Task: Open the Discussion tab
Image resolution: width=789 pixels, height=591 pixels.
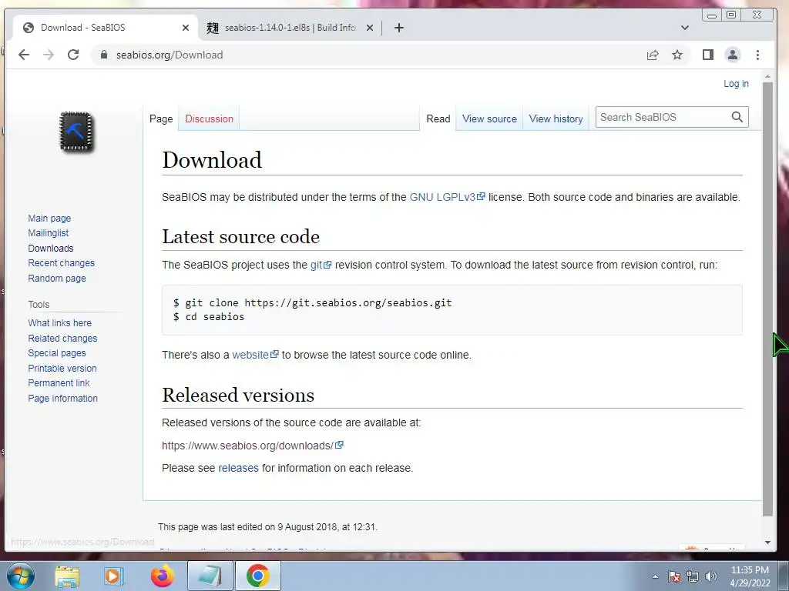Action: click(x=210, y=119)
